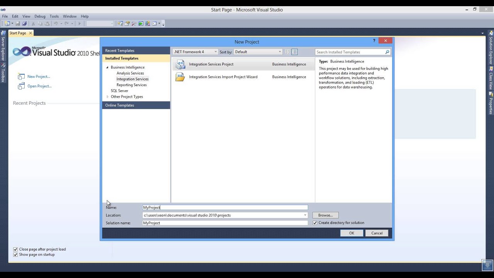Expand the Other Project Types tree node

click(x=108, y=97)
